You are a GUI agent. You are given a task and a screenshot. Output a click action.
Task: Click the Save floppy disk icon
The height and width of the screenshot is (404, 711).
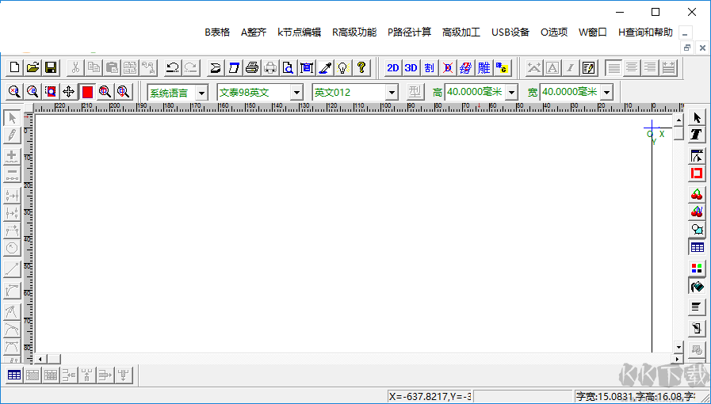51,68
